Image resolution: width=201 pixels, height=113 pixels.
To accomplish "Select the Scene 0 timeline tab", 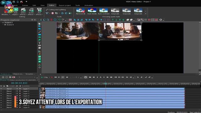I will [x=4, y=80].
